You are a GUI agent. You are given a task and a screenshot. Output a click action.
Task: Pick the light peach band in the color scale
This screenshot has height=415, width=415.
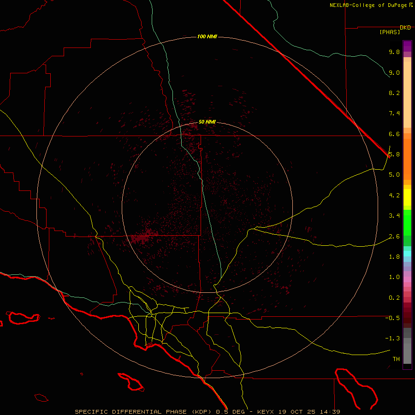[x=407, y=95]
